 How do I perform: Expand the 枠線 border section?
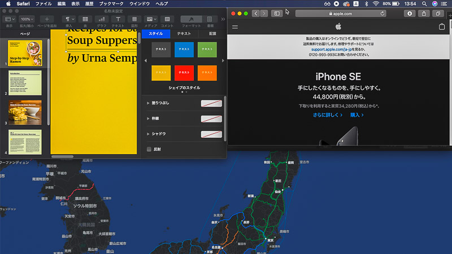[148, 119]
